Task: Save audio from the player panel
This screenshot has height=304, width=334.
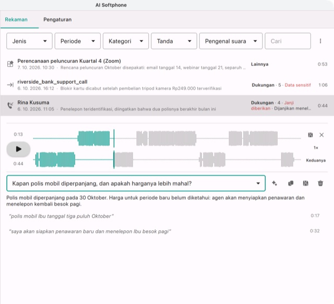Action: click(x=311, y=135)
